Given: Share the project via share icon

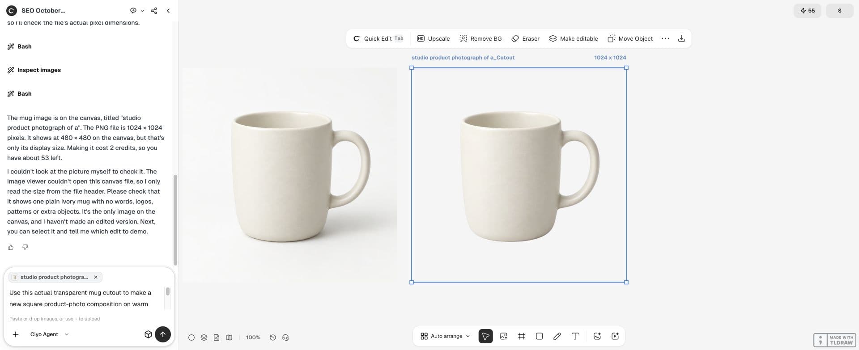Looking at the screenshot, I should tap(154, 10).
